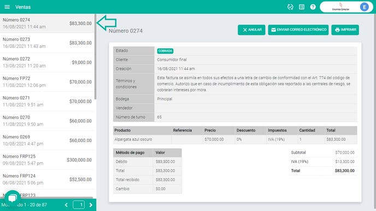Click the Subtotal $70,000.00 line
Viewport: 376px width, 211px height.
point(323,153)
